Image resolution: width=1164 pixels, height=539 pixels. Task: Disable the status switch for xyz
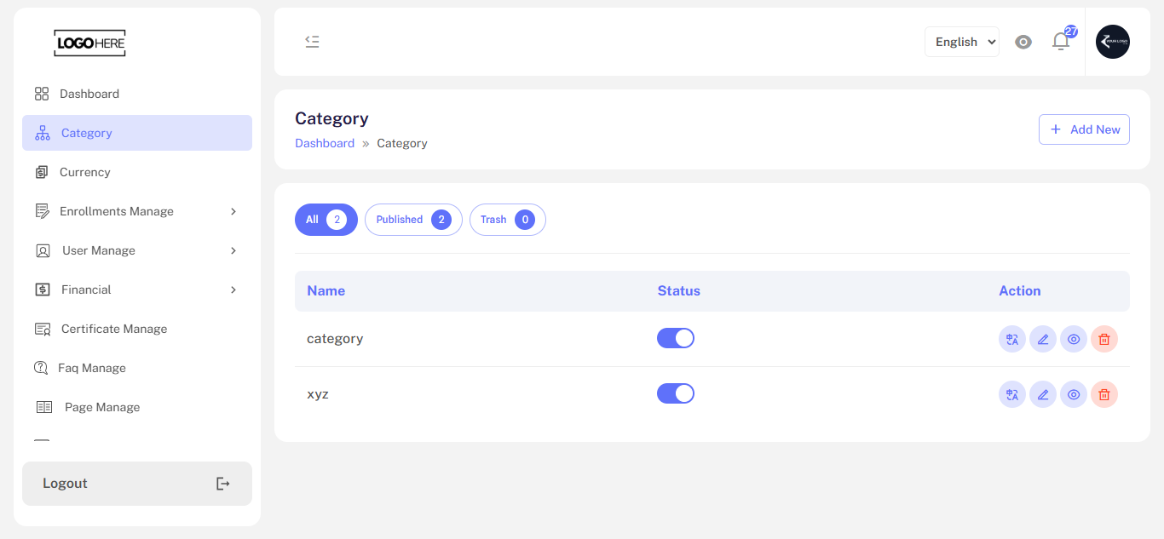coord(676,393)
